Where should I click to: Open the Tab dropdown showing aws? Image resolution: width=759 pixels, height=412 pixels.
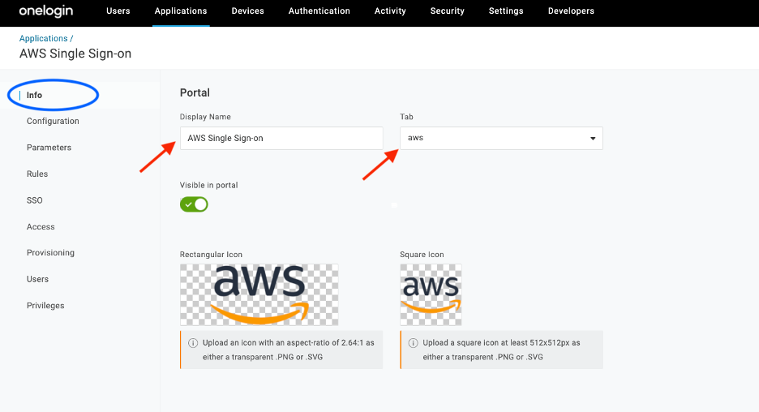tap(501, 138)
